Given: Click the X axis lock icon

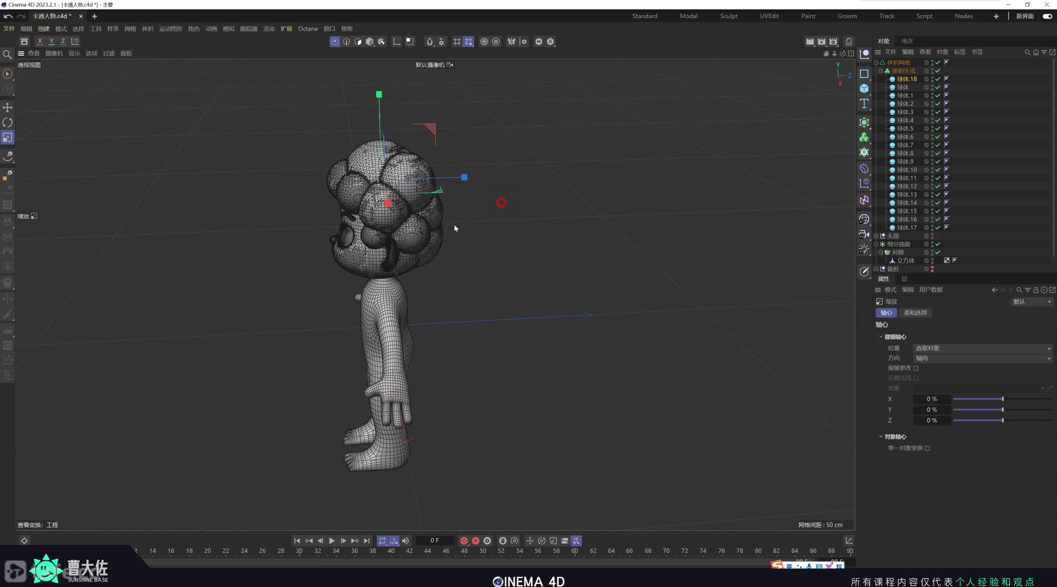Looking at the screenshot, I should tap(40, 41).
